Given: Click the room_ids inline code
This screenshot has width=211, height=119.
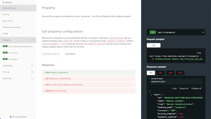Looking at the screenshot, I should [x=68, y=41].
